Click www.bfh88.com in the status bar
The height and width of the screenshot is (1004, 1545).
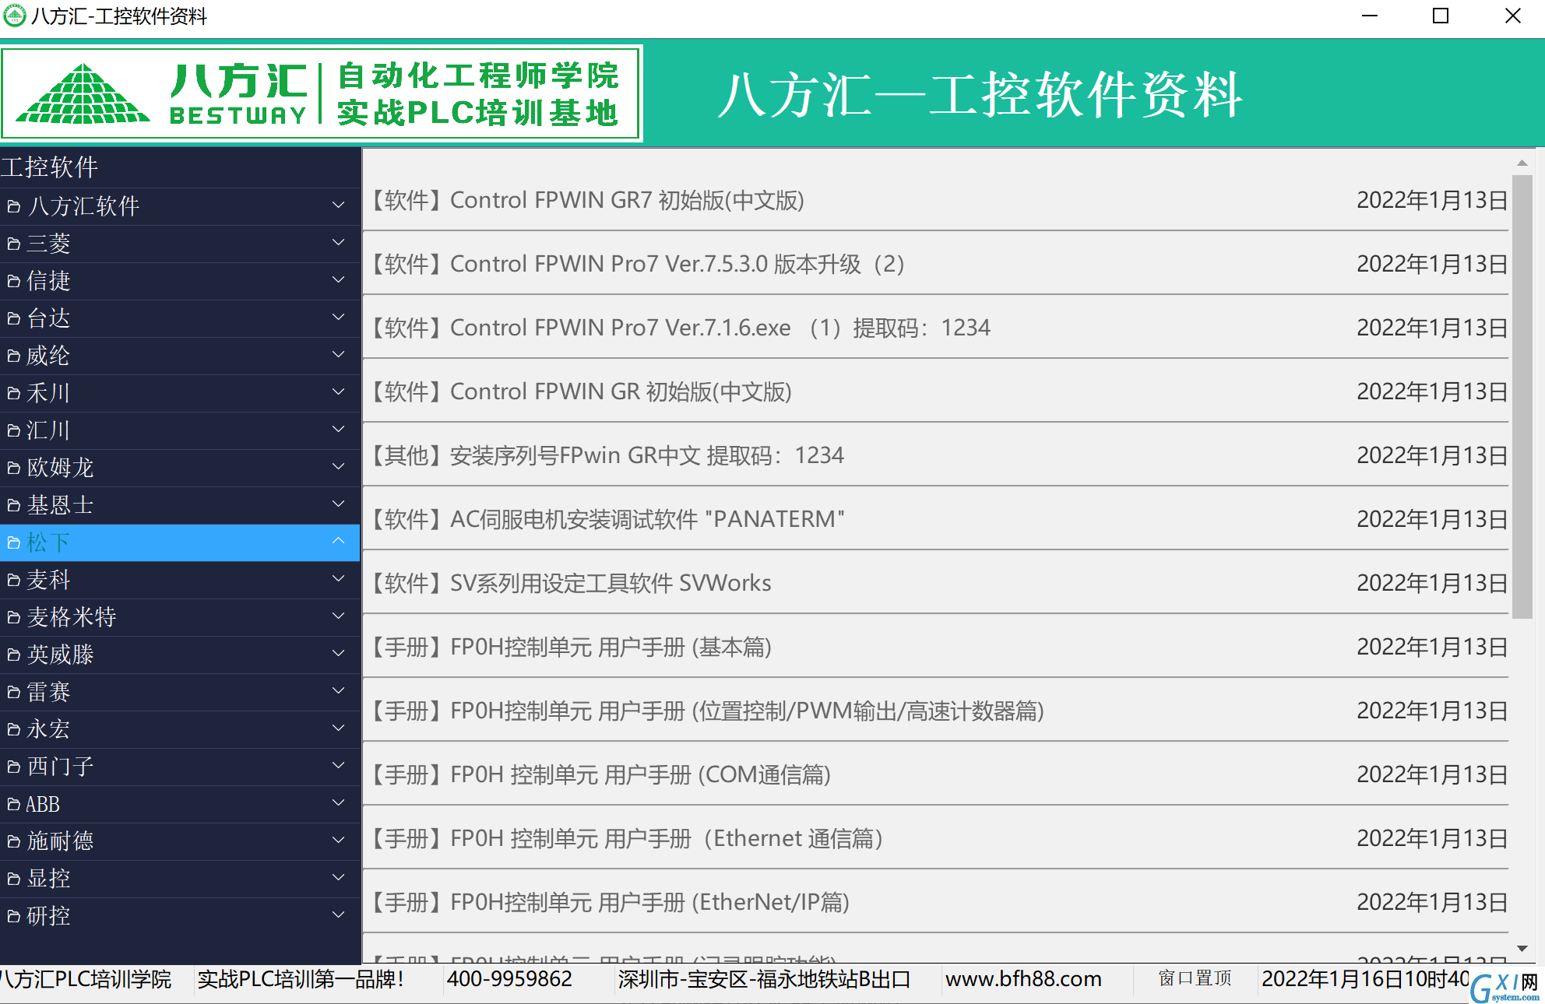1023,979
